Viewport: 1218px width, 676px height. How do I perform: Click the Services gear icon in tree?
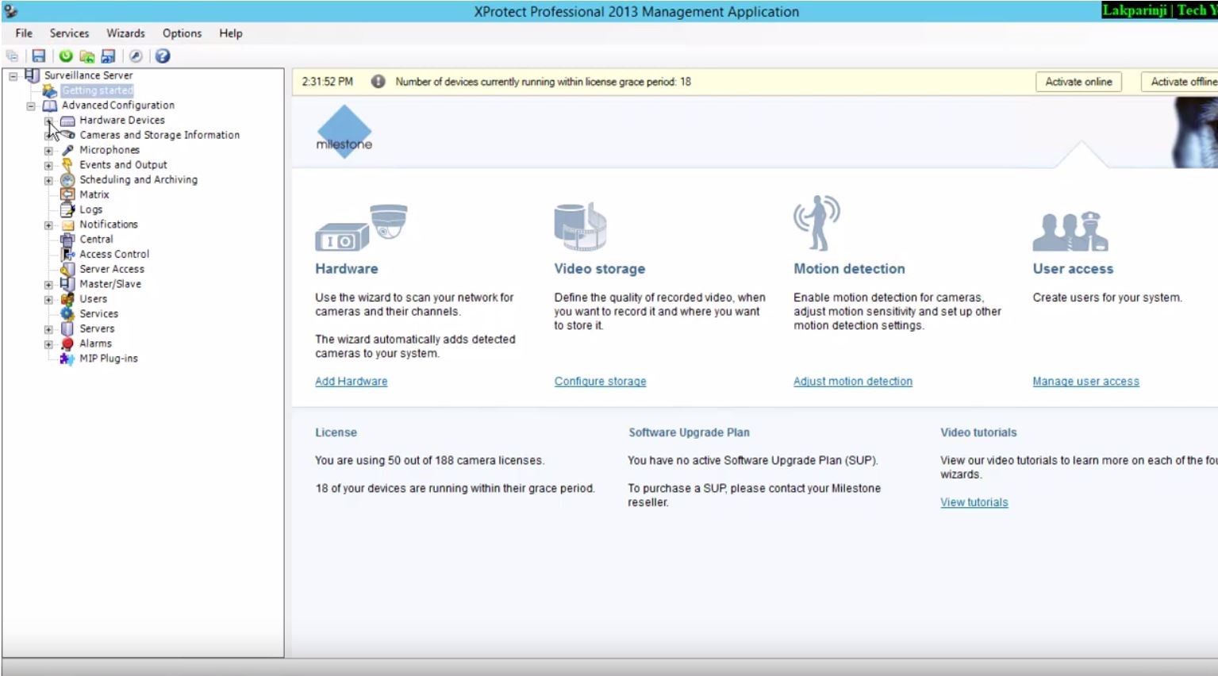coord(67,313)
